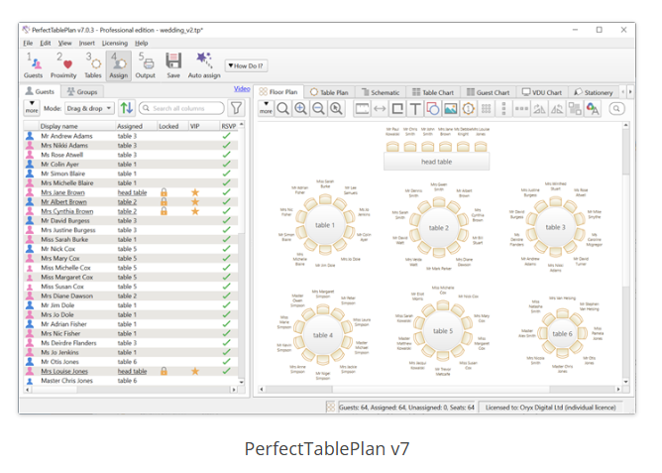Image resolution: width=662 pixels, height=473 pixels.
Task: Toggle lock for Mr Albert Brown
Action: click(164, 202)
